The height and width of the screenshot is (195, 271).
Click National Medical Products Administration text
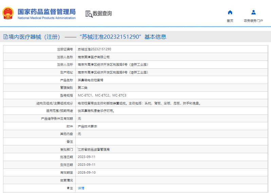[x=47, y=18]
